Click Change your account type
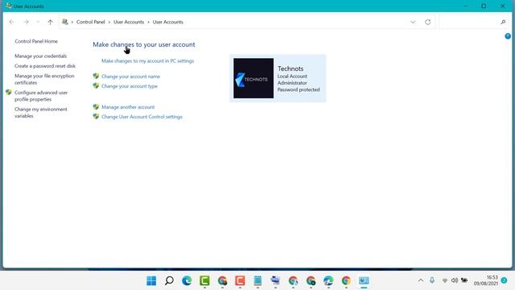 130,86
